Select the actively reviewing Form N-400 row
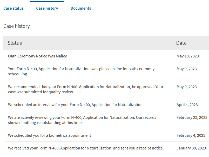The height and width of the screenshot is (157, 209). 107,120
